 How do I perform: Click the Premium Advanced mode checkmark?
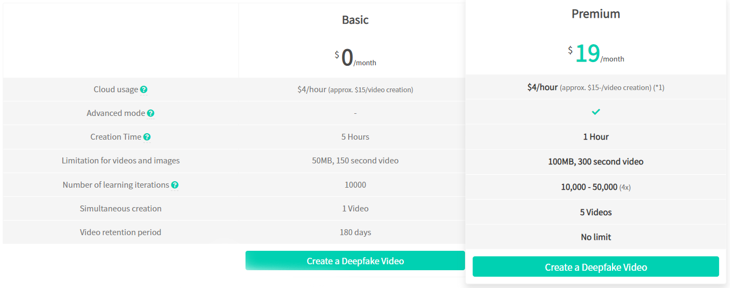[x=596, y=112]
